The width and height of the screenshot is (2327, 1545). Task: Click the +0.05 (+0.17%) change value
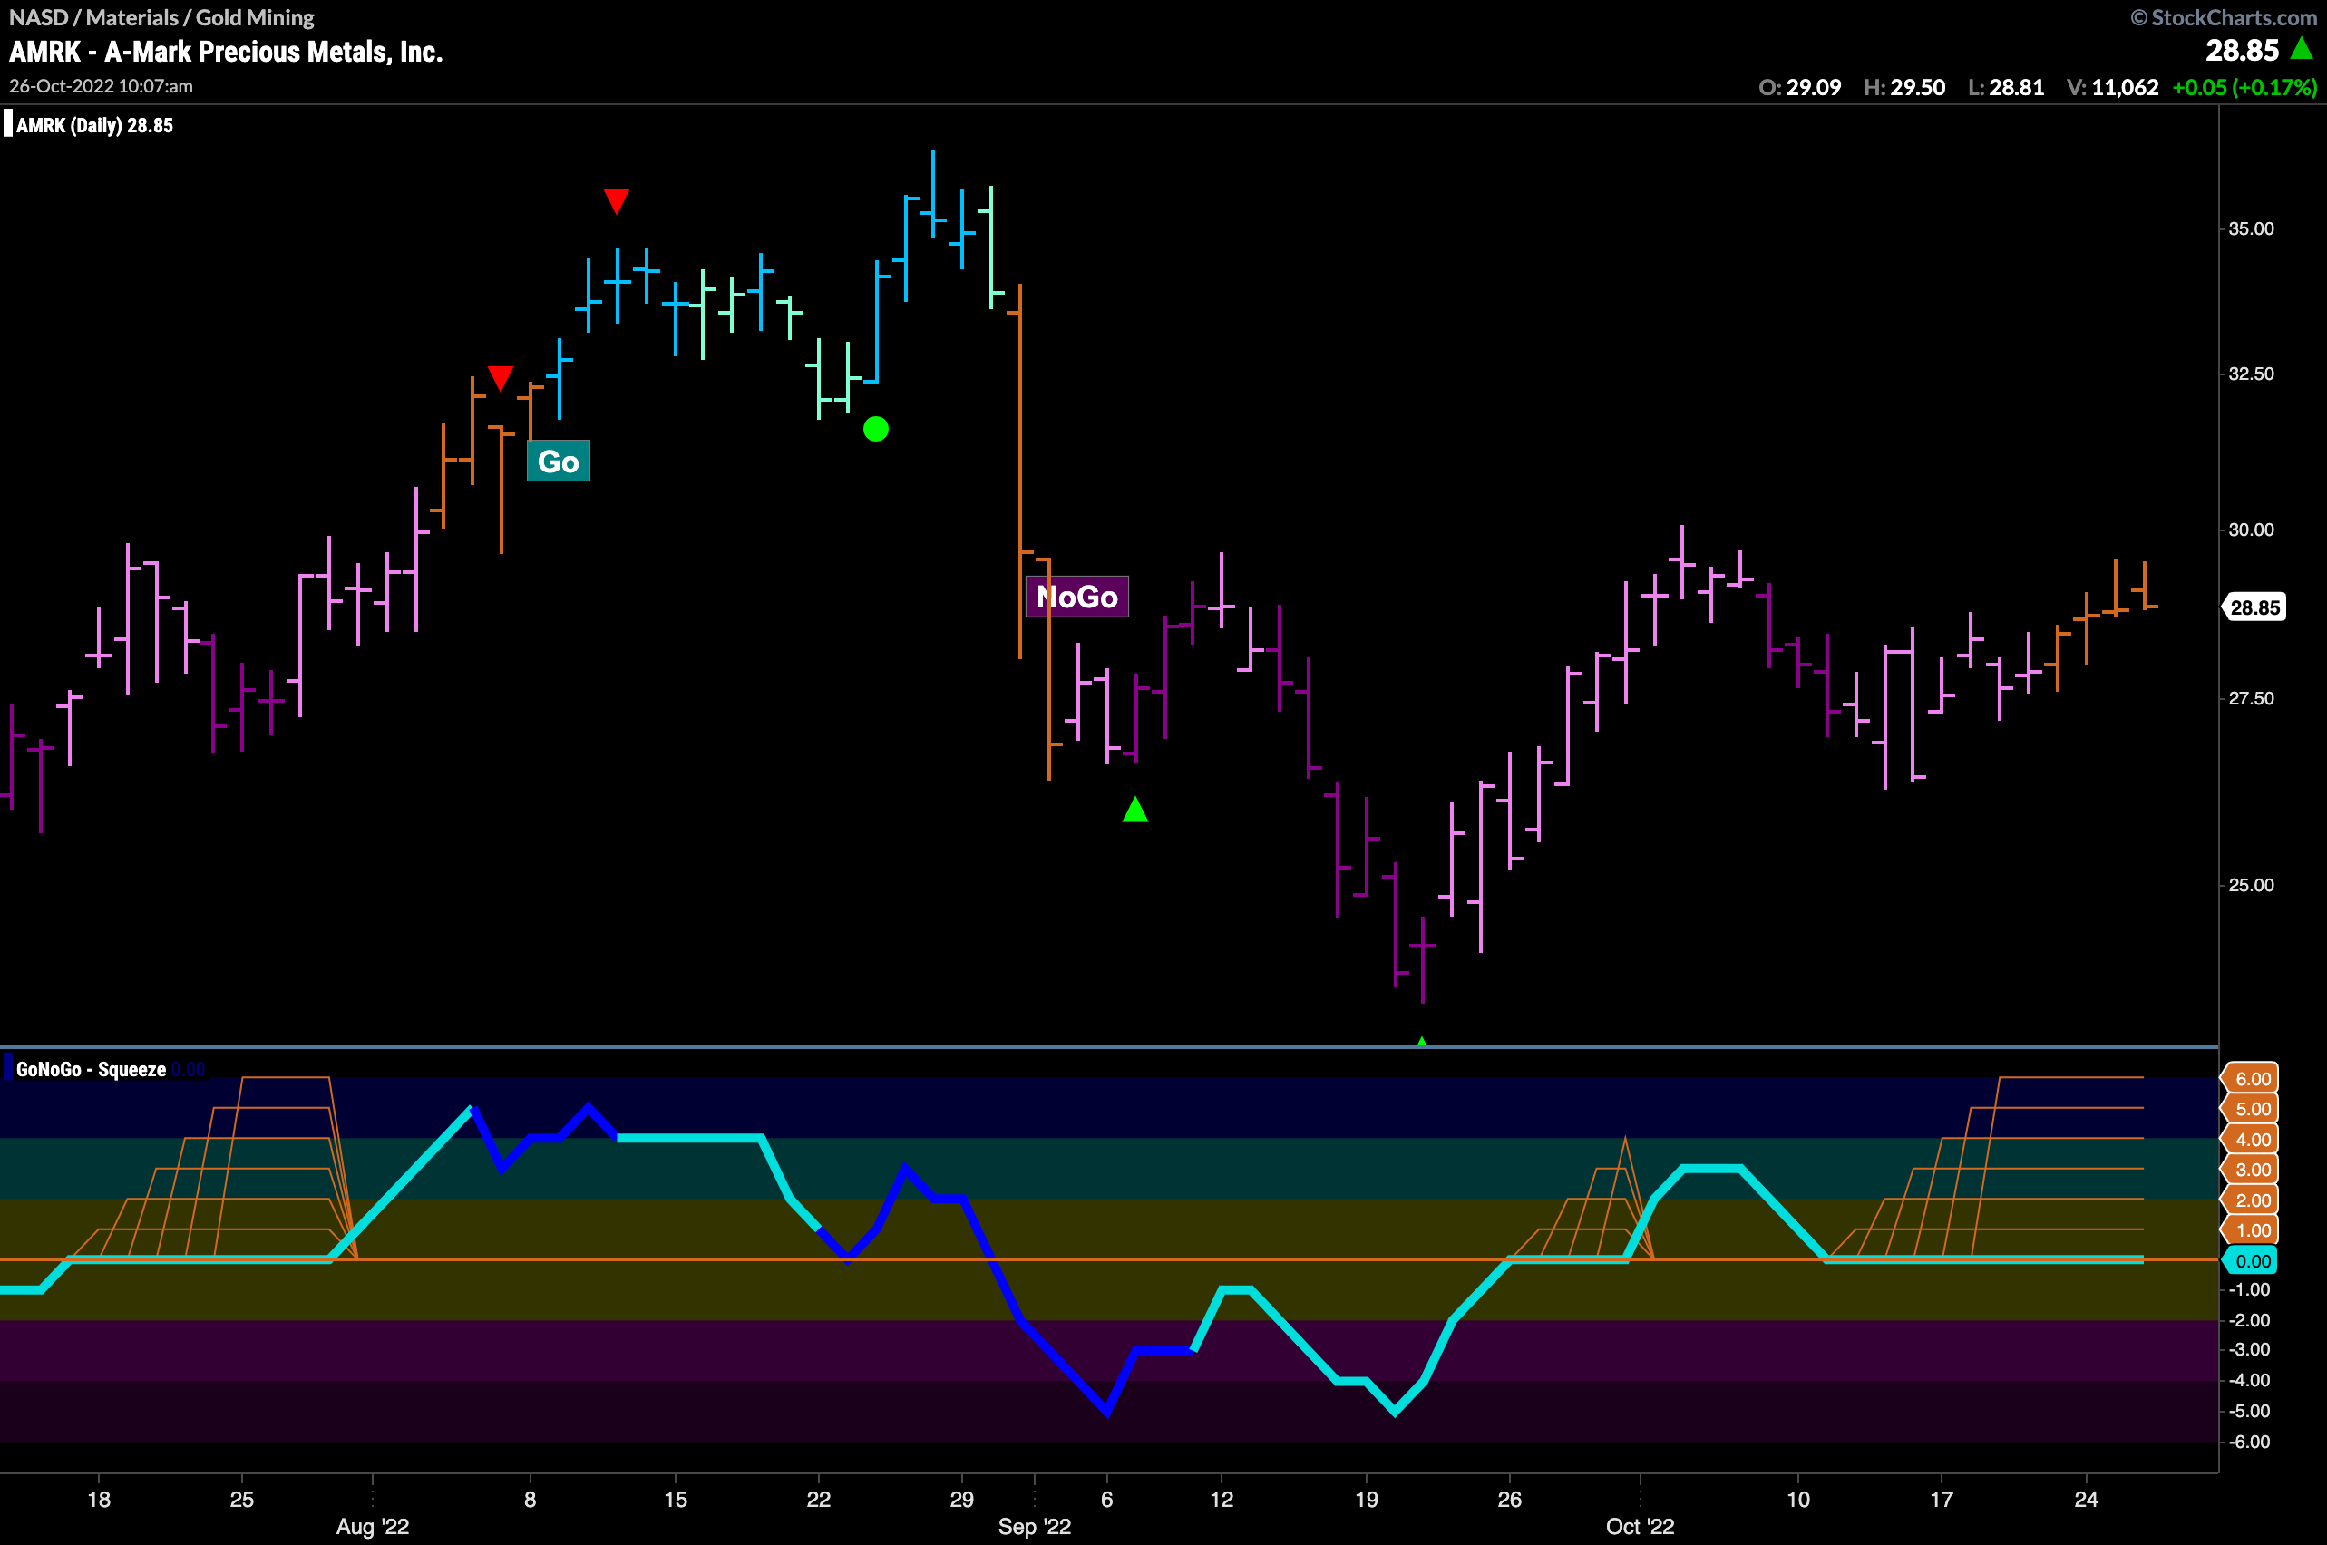pyautogui.click(x=2244, y=87)
